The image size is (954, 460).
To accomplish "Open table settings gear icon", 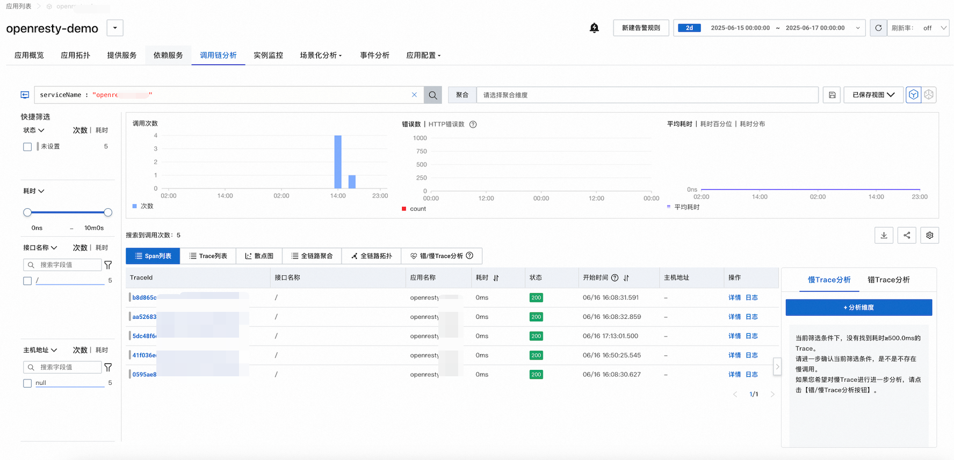I will click(x=929, y=235).
